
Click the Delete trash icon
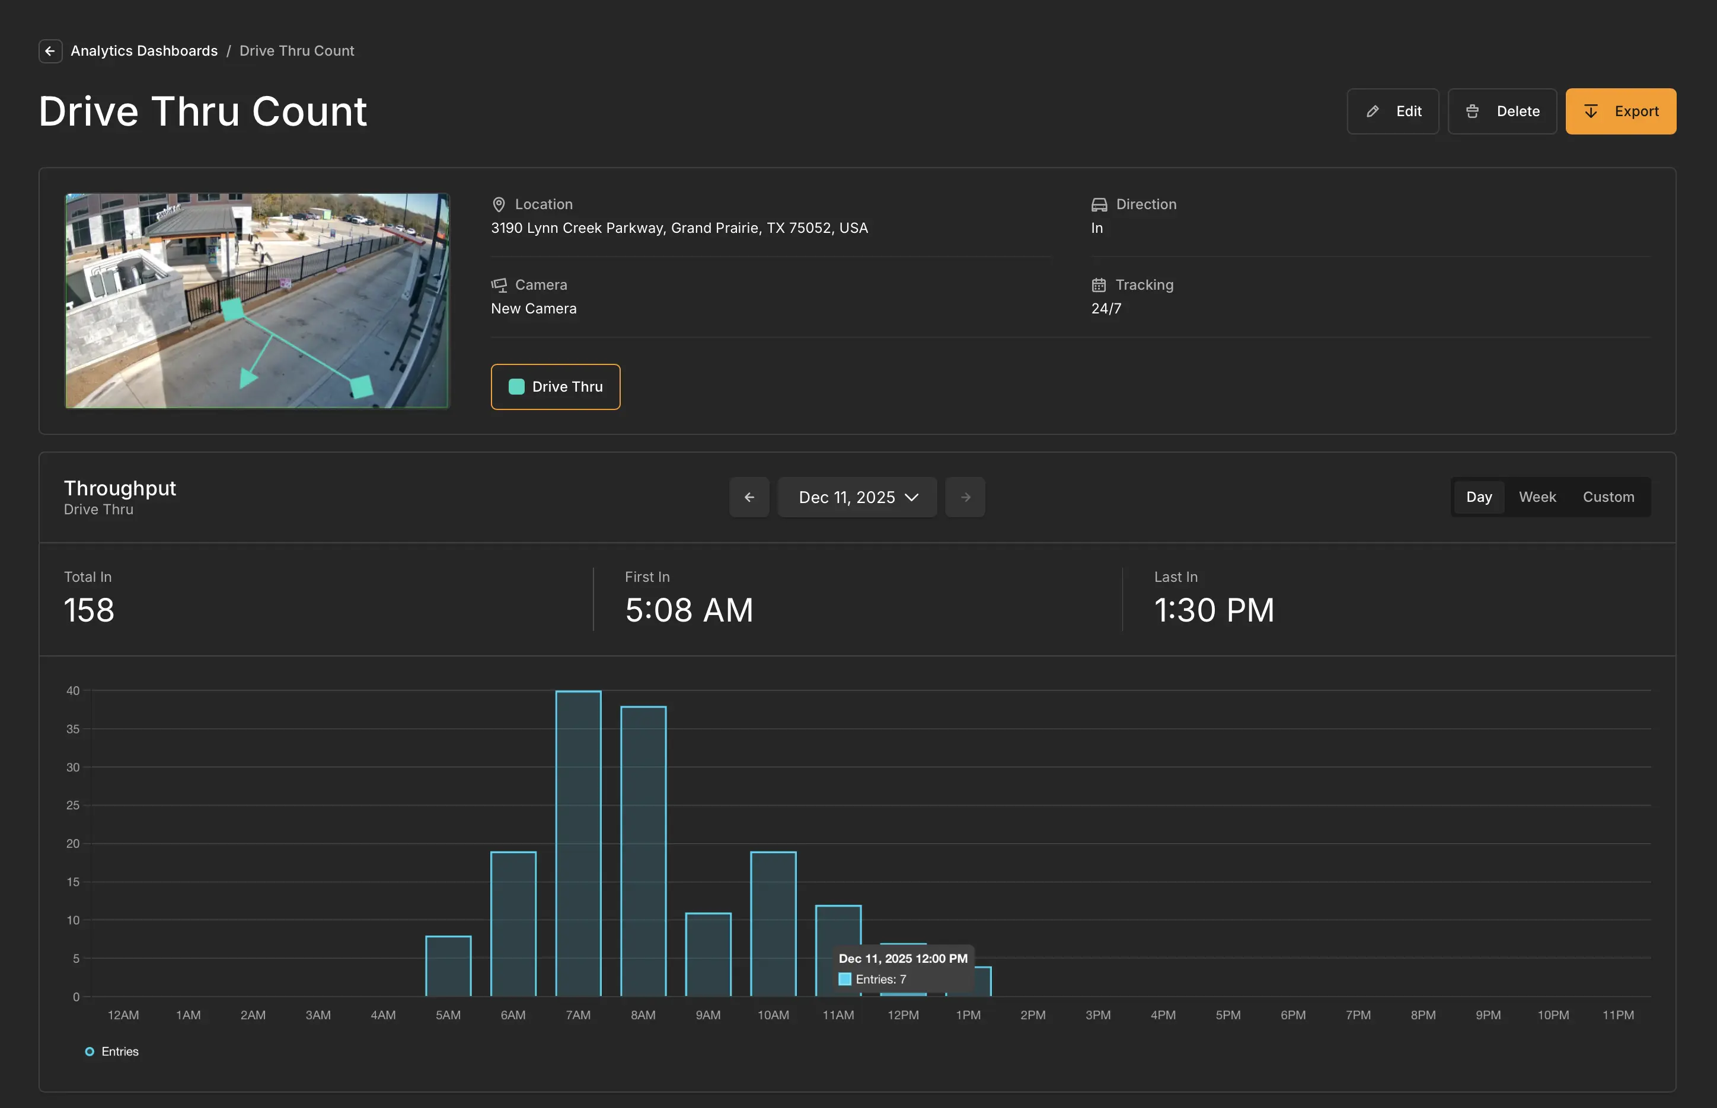[1473, 111]
